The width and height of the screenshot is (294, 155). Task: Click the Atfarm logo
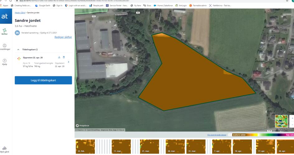(5, 16)
